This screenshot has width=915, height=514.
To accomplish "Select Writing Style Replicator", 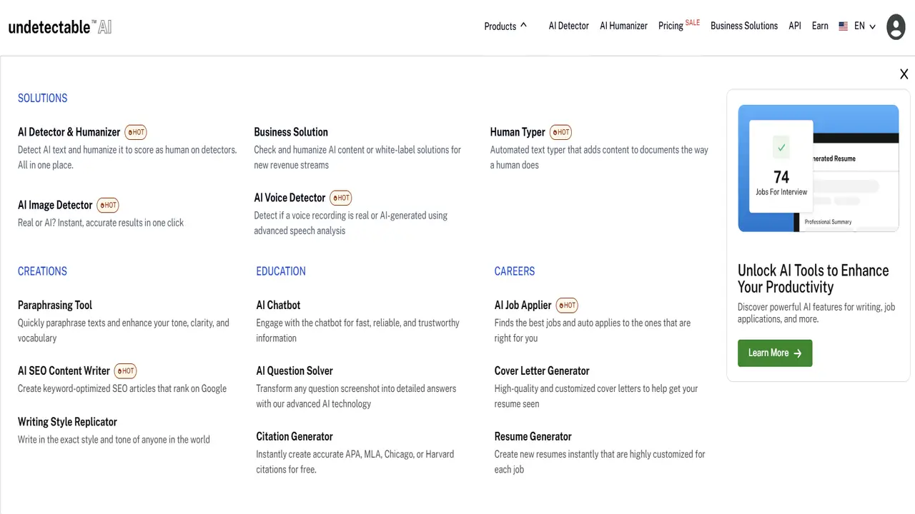I will (67, 422).
